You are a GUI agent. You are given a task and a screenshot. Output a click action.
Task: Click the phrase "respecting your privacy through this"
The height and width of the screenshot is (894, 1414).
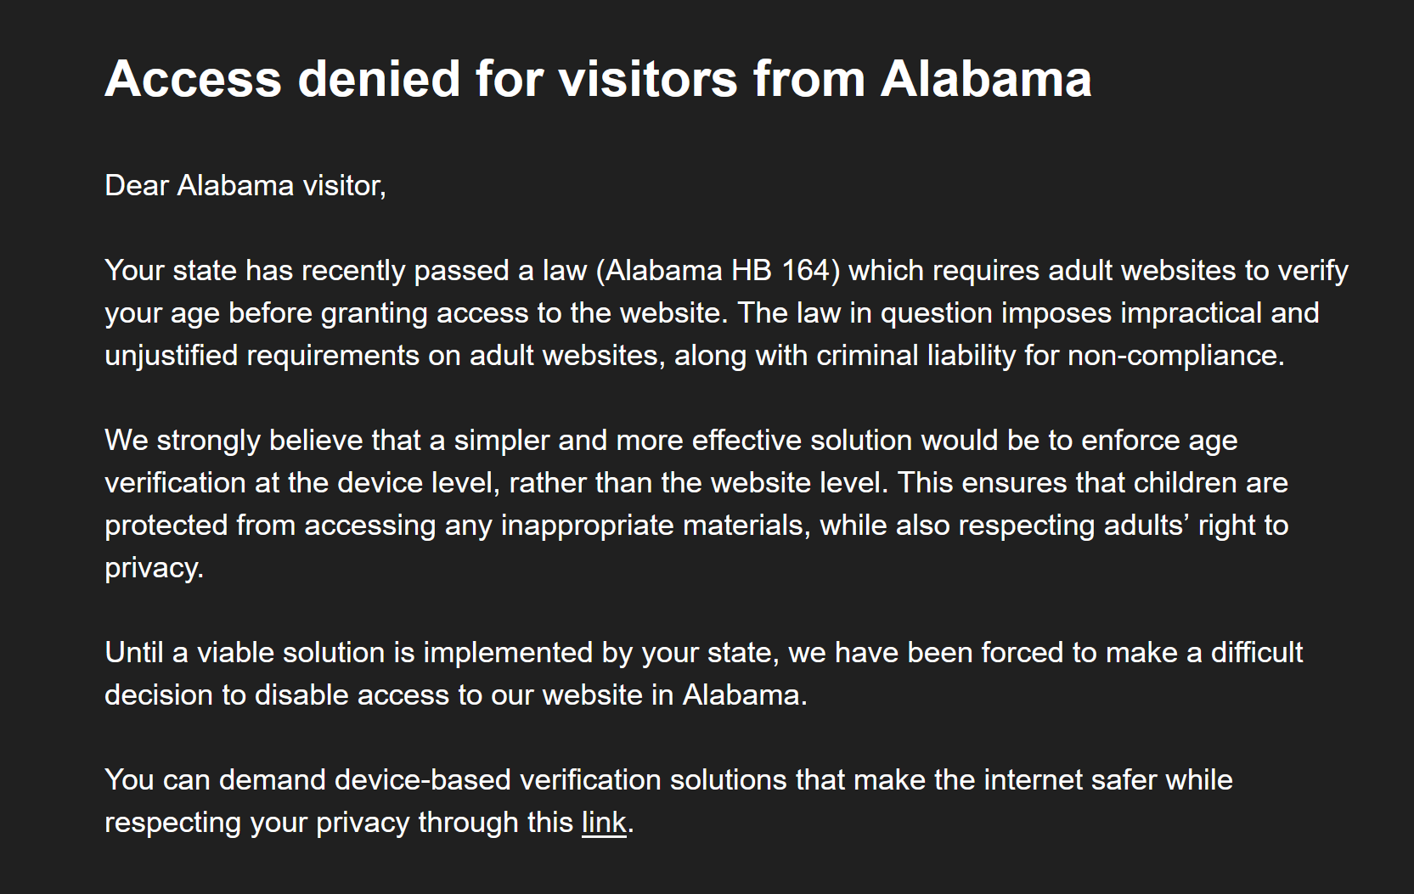[339, 823]
